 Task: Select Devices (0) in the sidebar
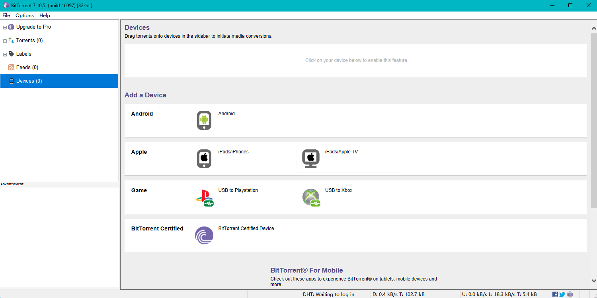coord(29,81)
